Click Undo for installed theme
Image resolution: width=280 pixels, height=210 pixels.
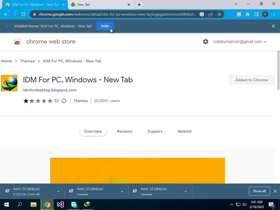tap(105, 26)
